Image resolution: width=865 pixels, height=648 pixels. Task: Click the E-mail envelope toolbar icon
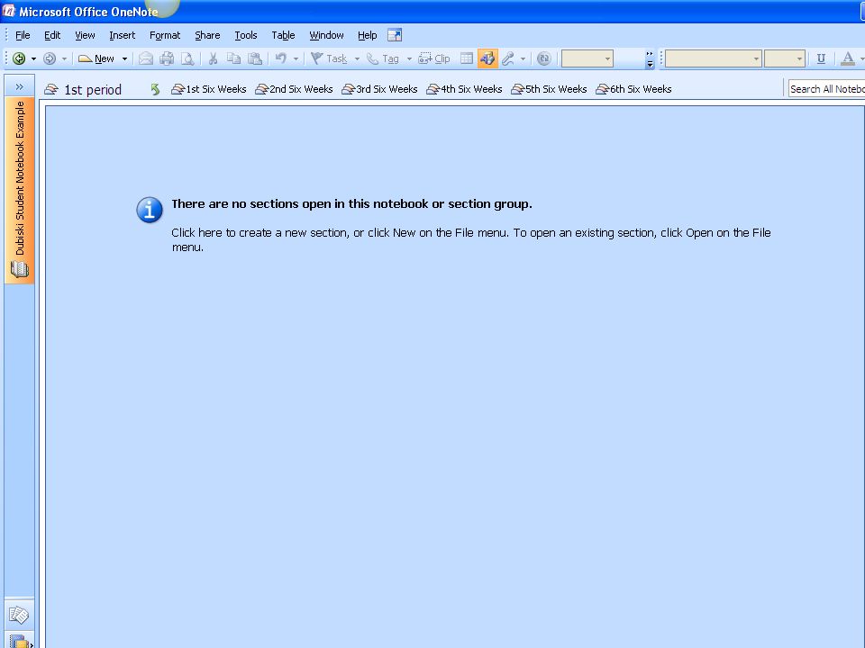point(146,58)
